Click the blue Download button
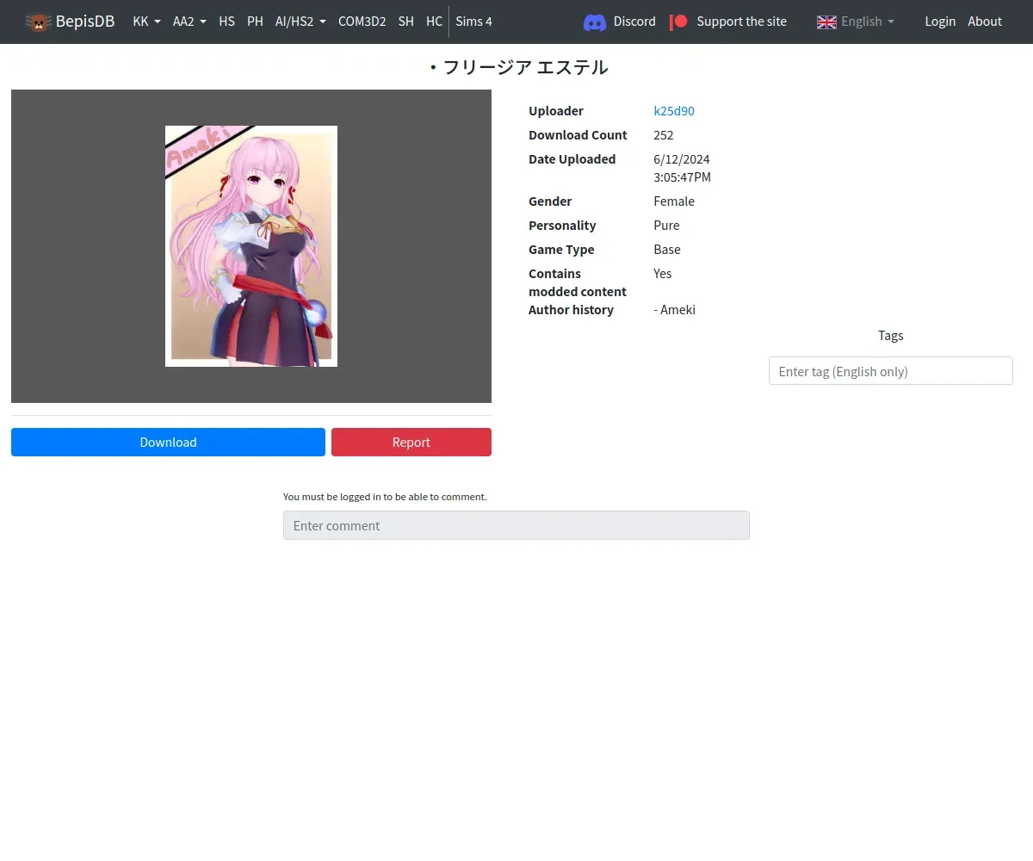Screen dimensions: 1033x861 168,442
